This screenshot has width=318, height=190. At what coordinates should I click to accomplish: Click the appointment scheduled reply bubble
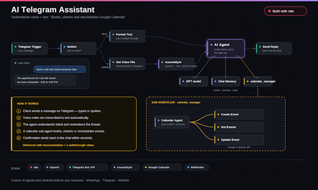pos(45,80)
